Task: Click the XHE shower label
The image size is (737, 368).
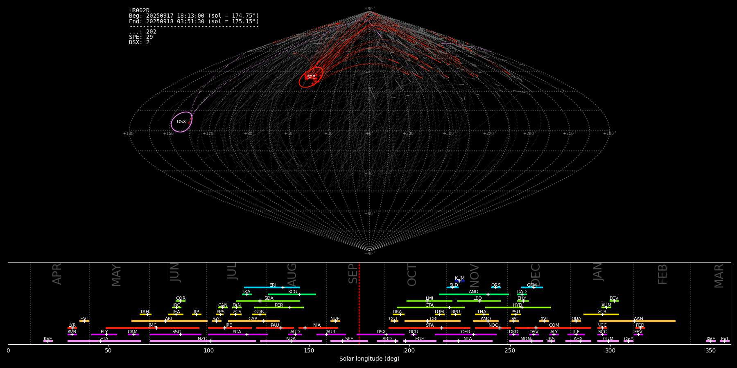Action: point(710,339)
